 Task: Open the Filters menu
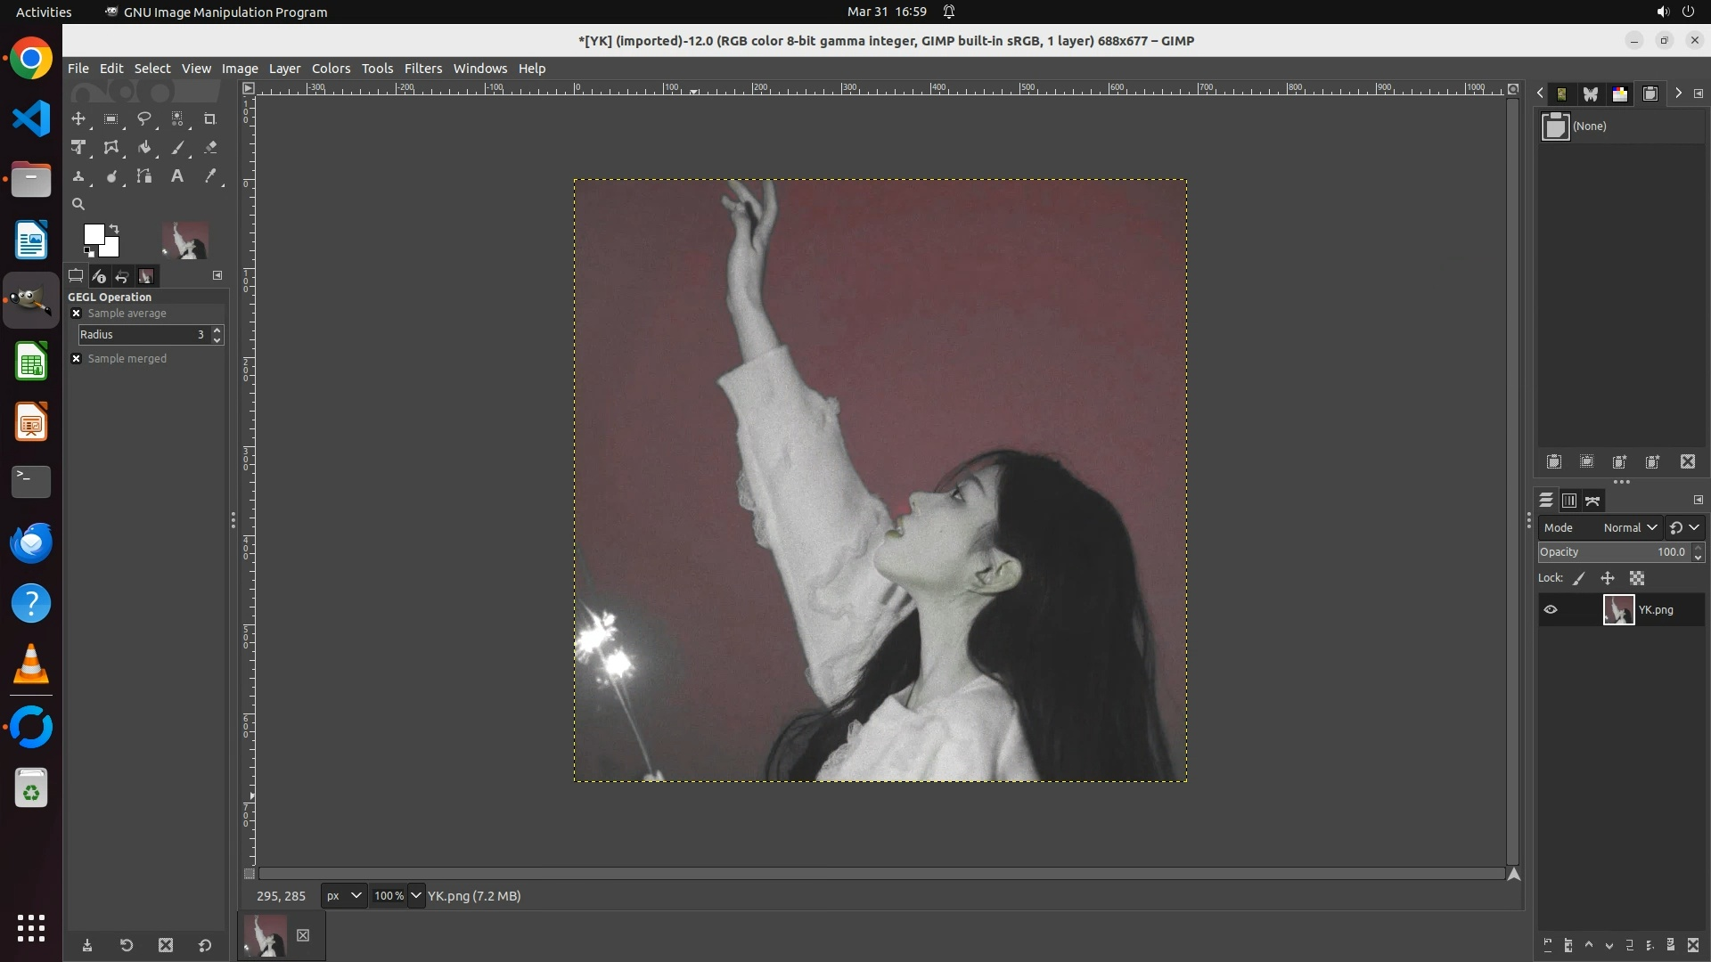(422, 69)
